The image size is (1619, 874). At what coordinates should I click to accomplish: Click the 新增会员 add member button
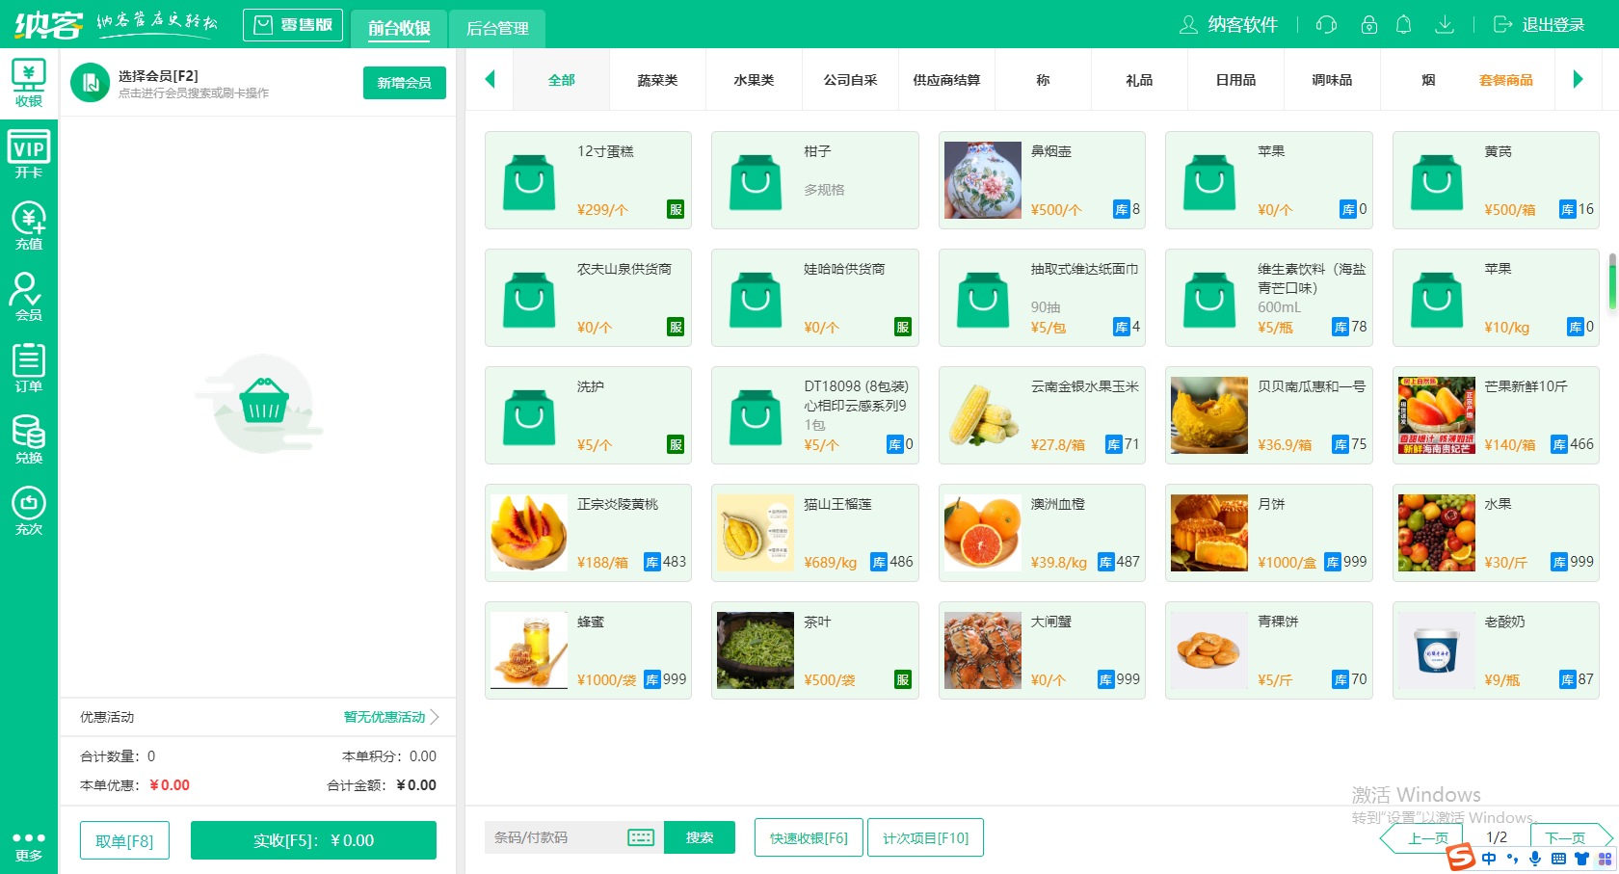click(404, 83)
